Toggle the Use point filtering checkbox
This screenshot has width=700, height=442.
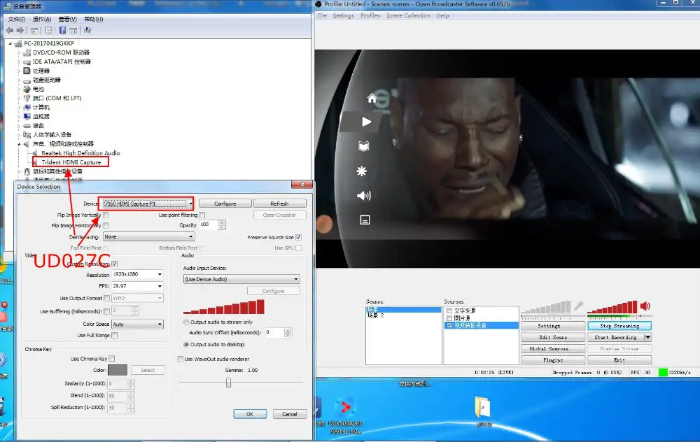202,215
